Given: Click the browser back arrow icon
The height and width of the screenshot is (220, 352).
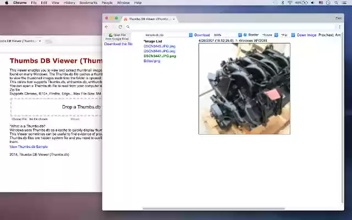Looking at the screenshot, I should (x=107, y=26).
